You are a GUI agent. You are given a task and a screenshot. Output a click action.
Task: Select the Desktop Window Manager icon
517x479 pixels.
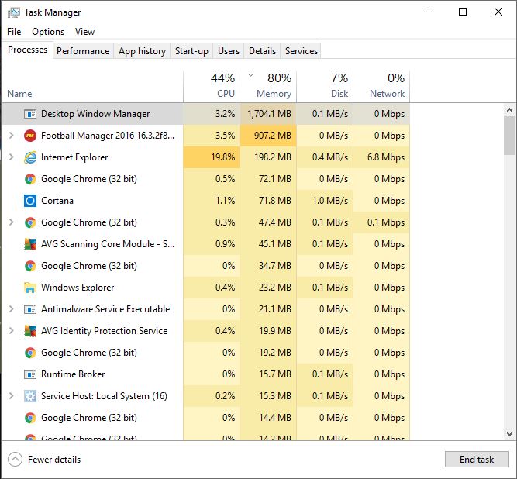click(30, 114)
